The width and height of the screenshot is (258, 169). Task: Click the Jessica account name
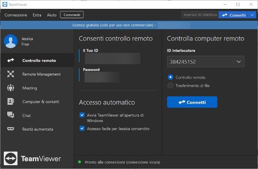[27, 39]
